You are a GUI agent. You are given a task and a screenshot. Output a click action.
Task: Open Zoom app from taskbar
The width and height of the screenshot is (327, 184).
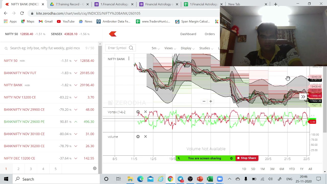click(220, 179)
